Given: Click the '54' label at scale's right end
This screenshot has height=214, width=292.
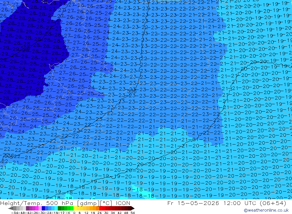Looking at the screenshot, I should point(133,213).
